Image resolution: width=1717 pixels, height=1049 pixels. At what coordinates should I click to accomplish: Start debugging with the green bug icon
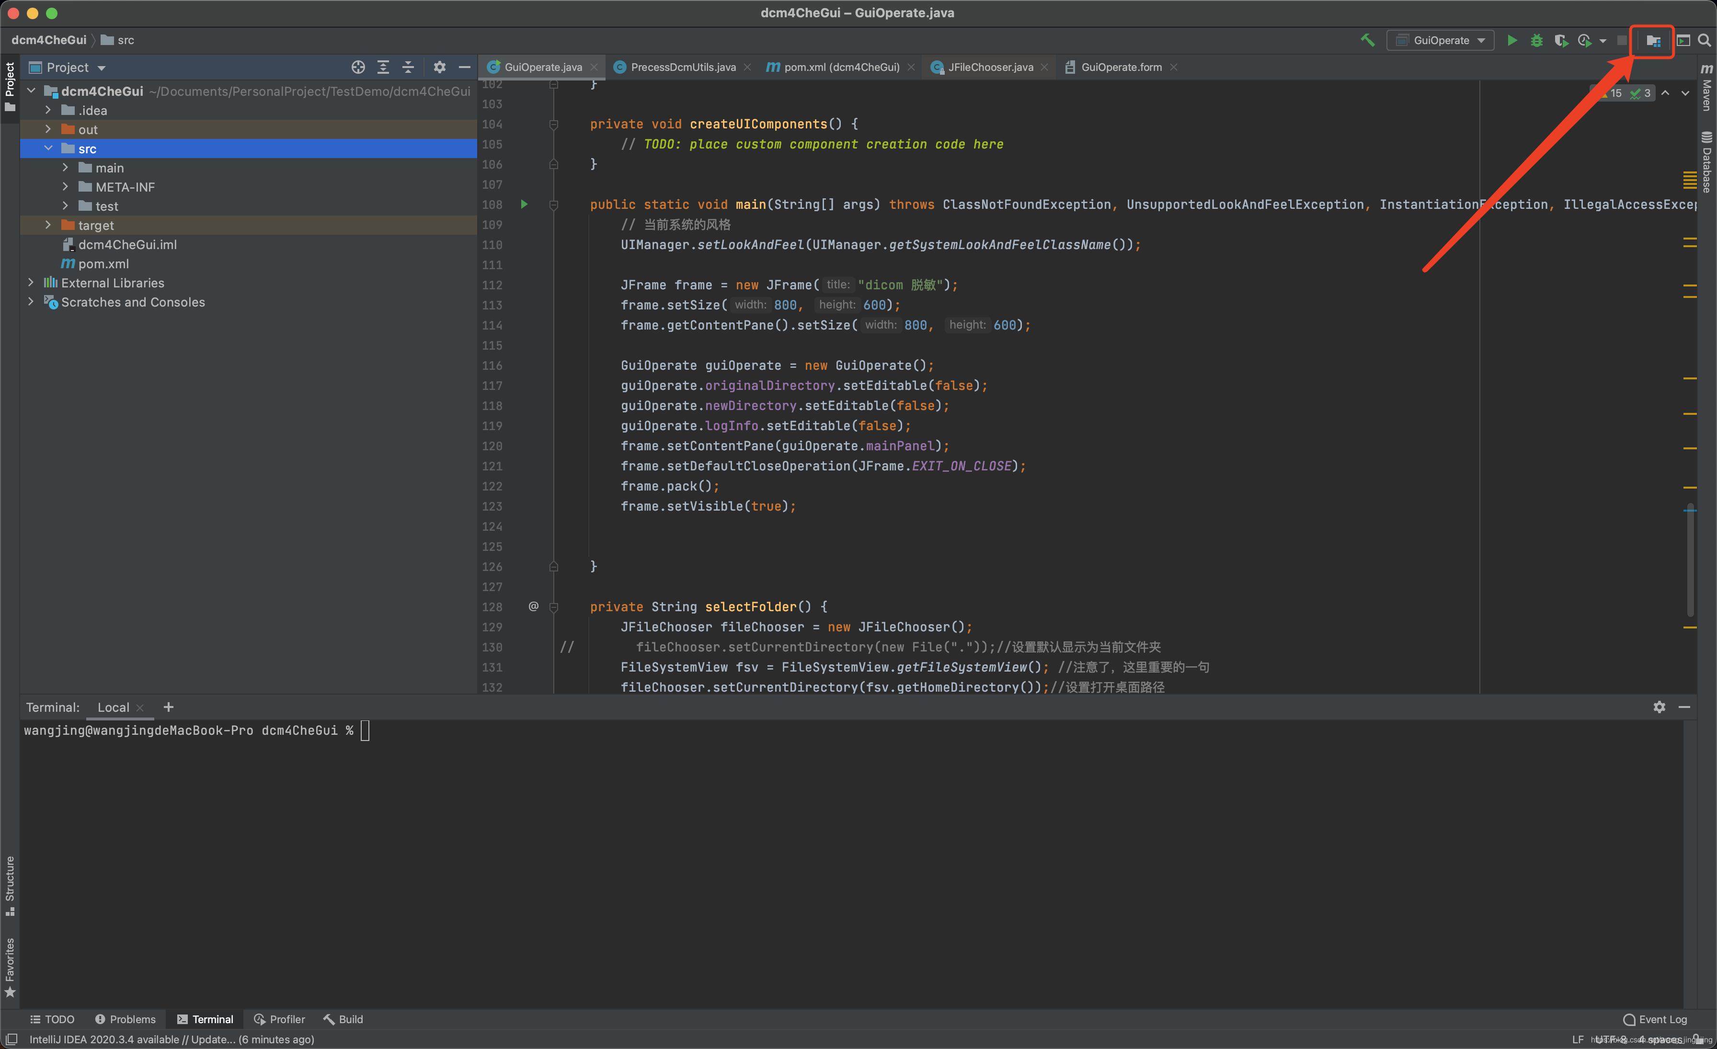pos(1536,40)
